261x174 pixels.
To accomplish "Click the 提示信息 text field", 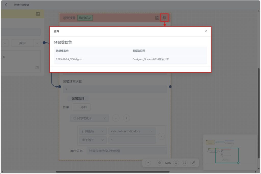I will (x=127, y=151).
